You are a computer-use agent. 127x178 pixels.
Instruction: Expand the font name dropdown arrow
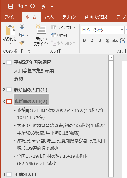point(122,30)
